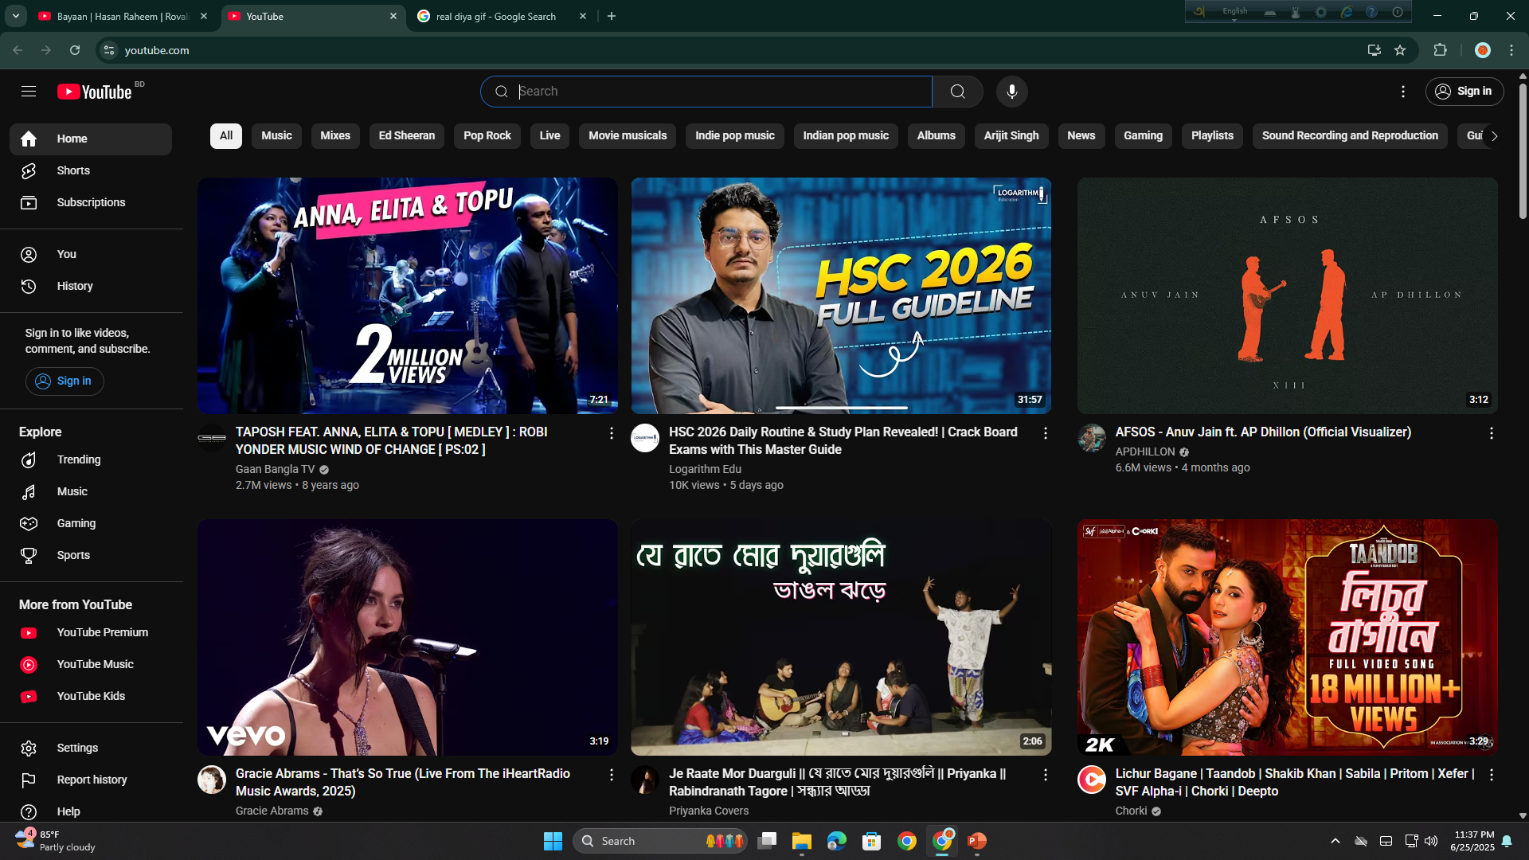
Task: Open APDHILLON channel name link
Action: (1145, 451)
